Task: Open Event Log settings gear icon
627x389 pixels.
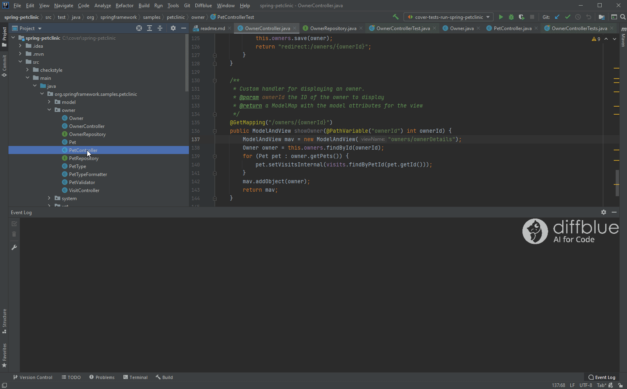Action: tap(603, 212)
